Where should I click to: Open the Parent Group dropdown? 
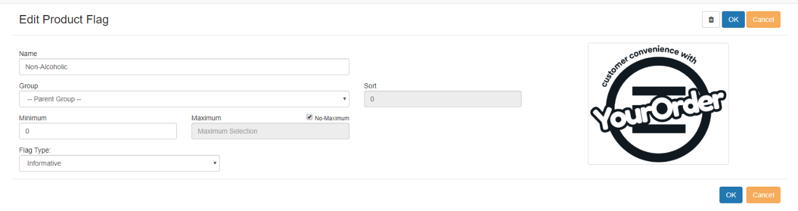(184, 99)
